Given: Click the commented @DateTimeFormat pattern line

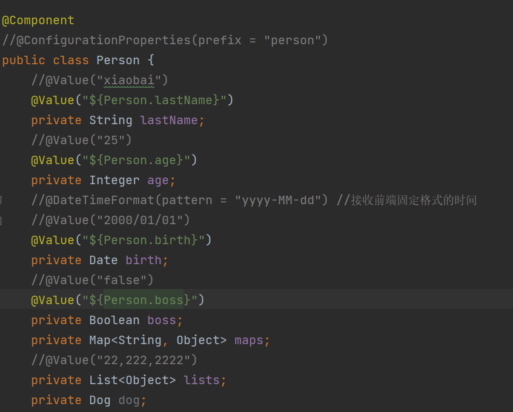Looking at the screenshot, I should 179,201.
